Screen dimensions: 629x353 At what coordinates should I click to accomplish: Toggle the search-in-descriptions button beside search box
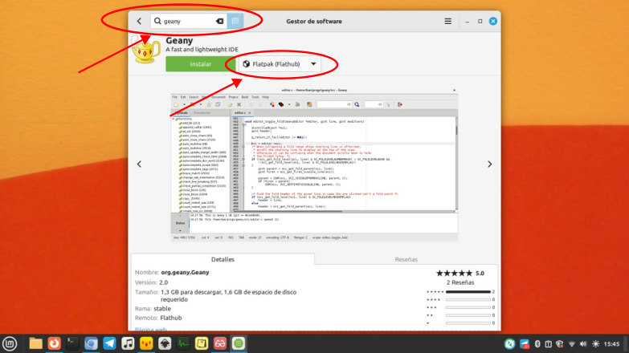click(235, 21)
